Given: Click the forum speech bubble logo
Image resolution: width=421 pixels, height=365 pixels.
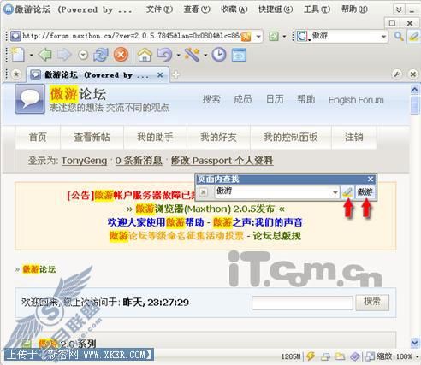Looking at the screenshot, I should [30, 99].
